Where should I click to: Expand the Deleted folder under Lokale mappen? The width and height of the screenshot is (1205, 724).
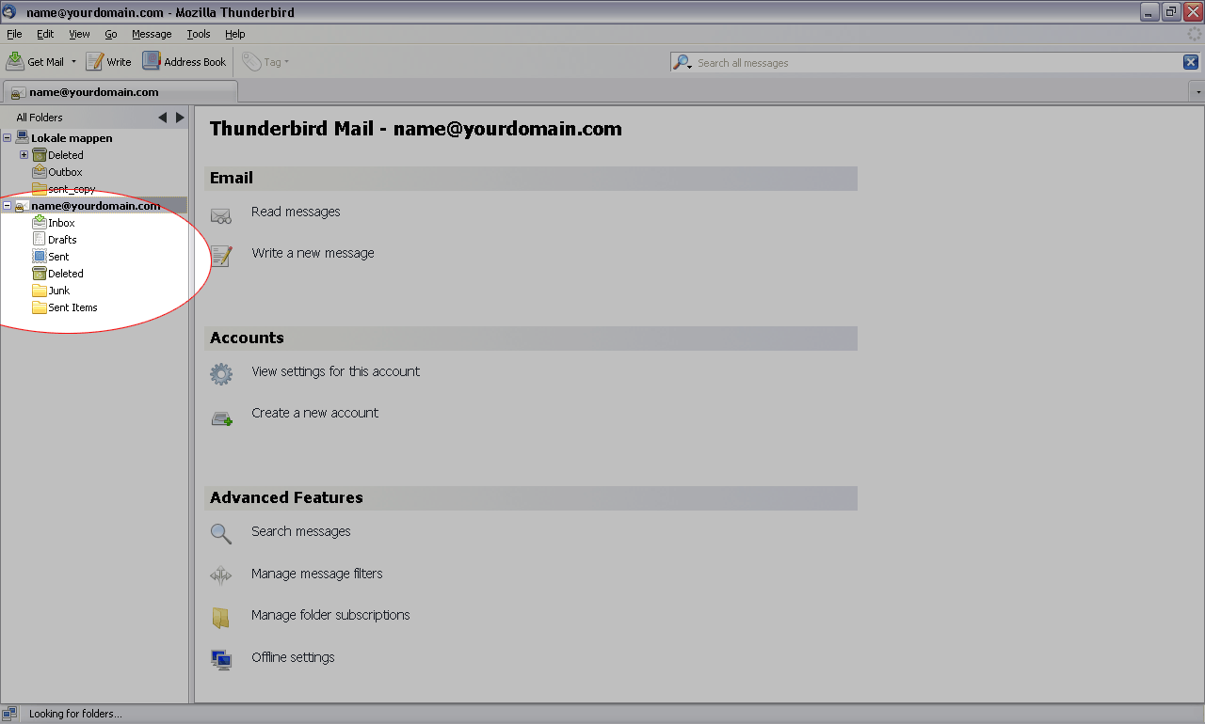coord(24,155)
